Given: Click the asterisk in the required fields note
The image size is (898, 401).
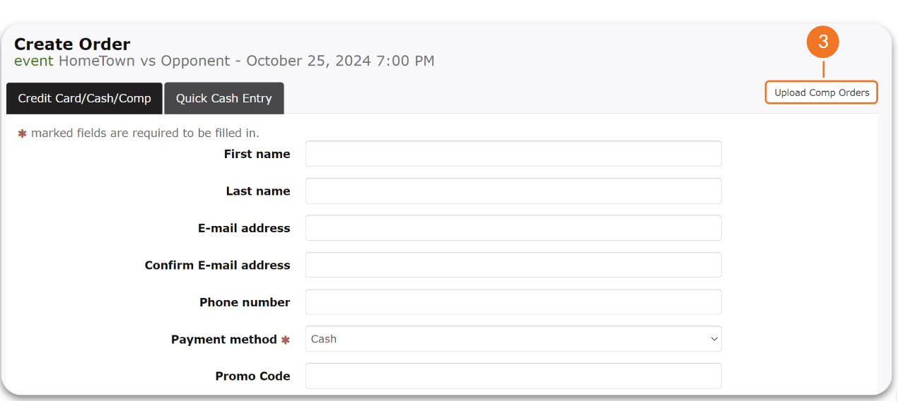Looking at the screenshot, I should pyautogui.click(x=22, y=133).
